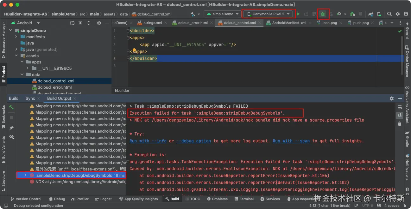The image size is (411, 209).
Task: Hide the Project panel with minimize icon
Action: (x=107, y=23)
